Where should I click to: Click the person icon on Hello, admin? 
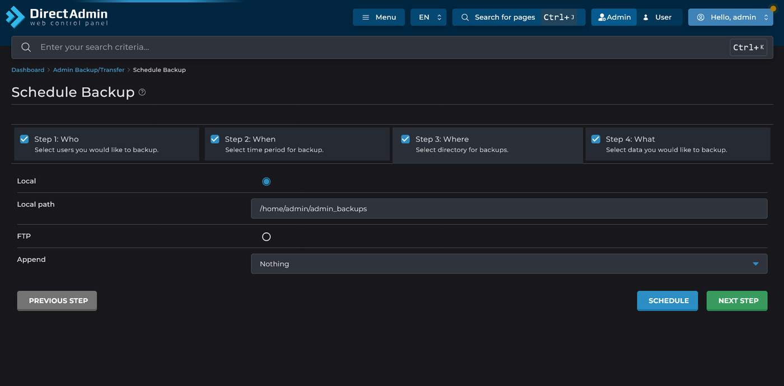[701, 17]
